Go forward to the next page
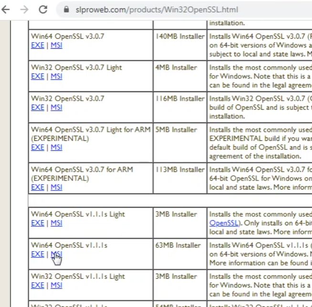The height and width of the screenshot is (307, 312). pos(24,10)
